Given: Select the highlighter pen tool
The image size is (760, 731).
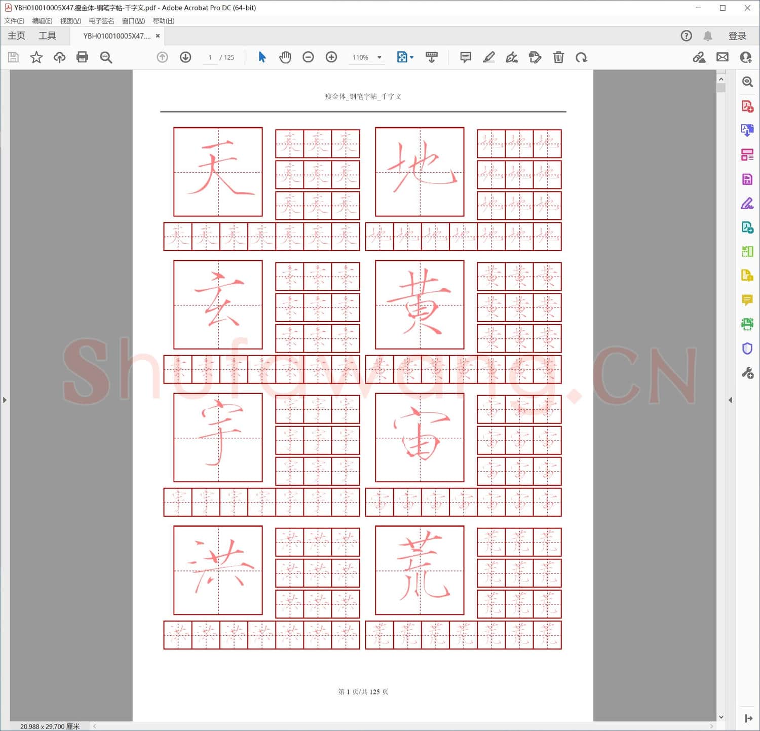Looking at the screenshot, I should (488, 57).
